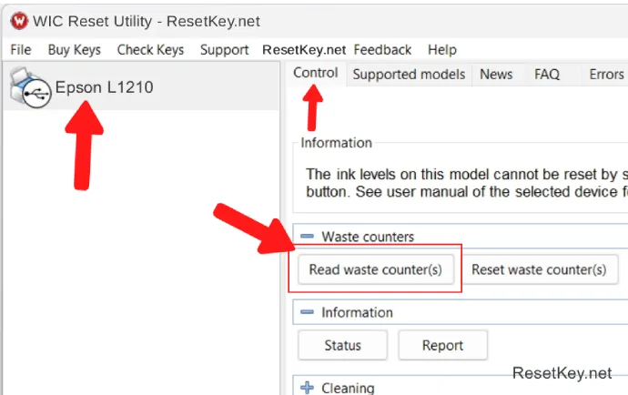The image size is (628, 395).
Task: Switch to the News tab
Action: (496, 75)
